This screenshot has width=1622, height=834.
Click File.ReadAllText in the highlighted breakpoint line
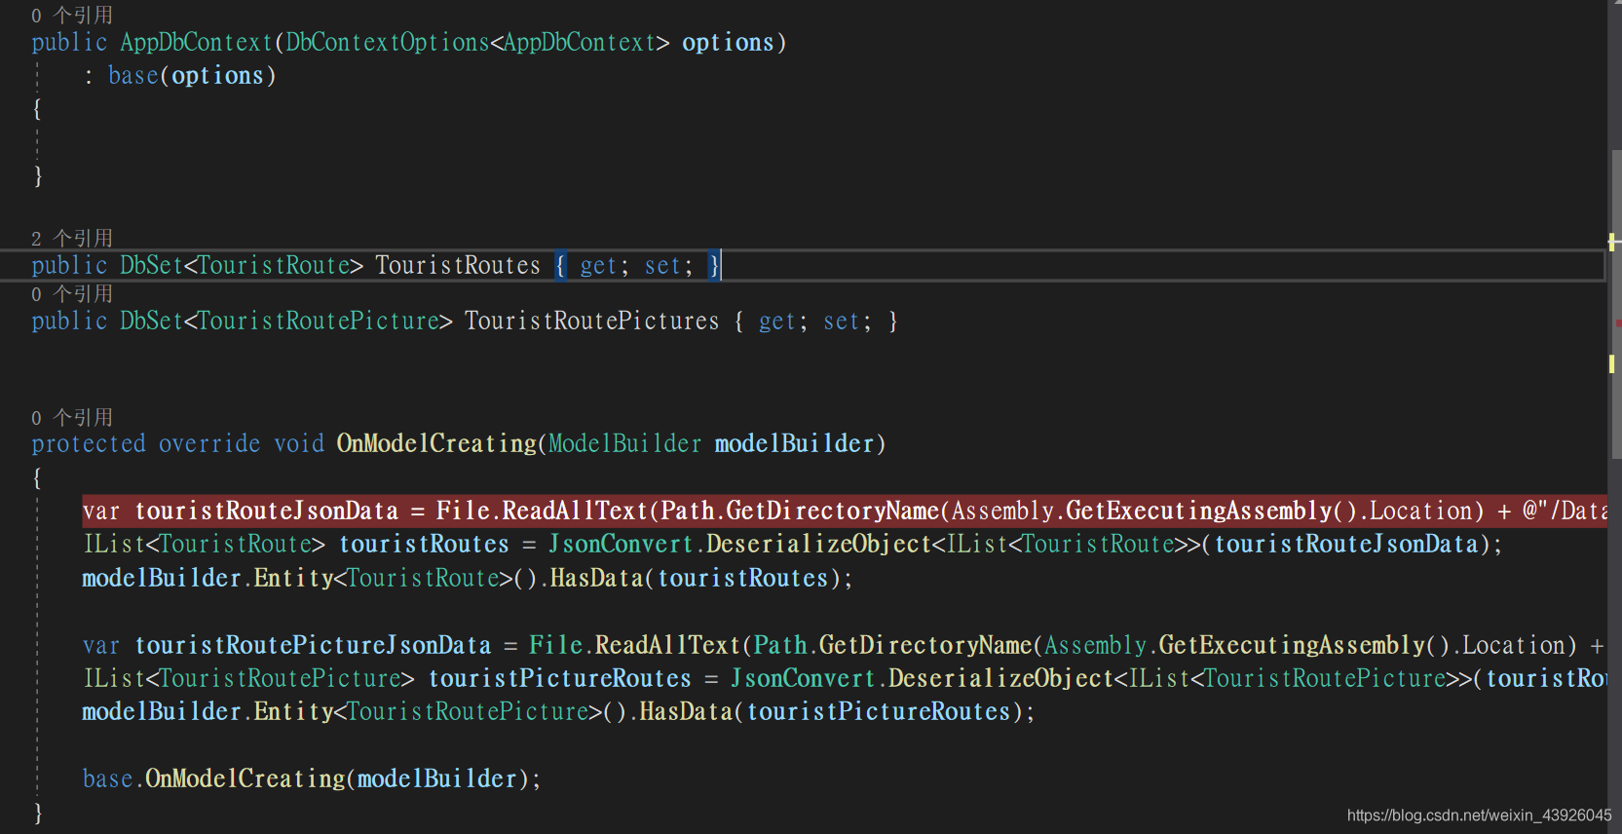[542, 512]
